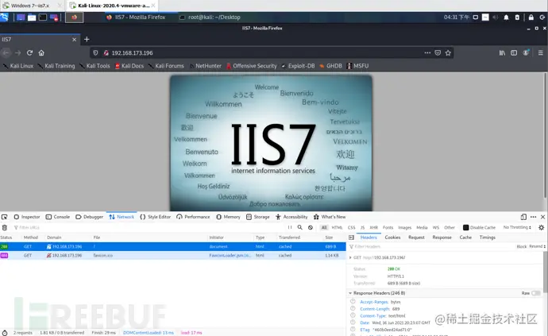Select the favicon.ico request row

(173, 255)
